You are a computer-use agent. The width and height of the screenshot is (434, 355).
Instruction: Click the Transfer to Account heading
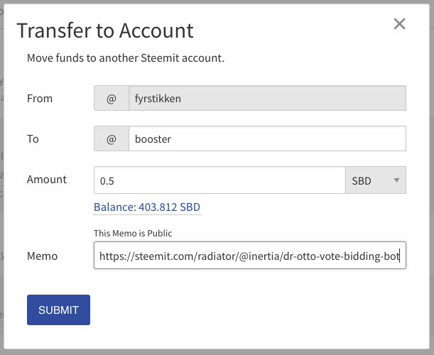(105, 31)
